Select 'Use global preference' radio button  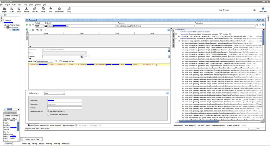[48, 111]
